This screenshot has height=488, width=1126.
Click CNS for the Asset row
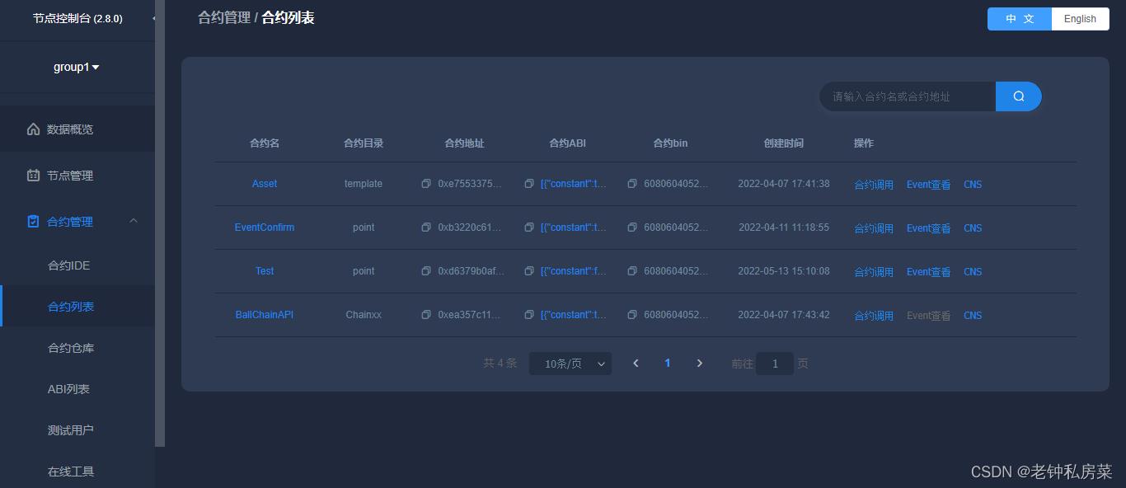point(973,185)
